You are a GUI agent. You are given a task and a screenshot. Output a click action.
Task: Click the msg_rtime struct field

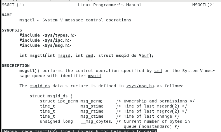point(92,111)
